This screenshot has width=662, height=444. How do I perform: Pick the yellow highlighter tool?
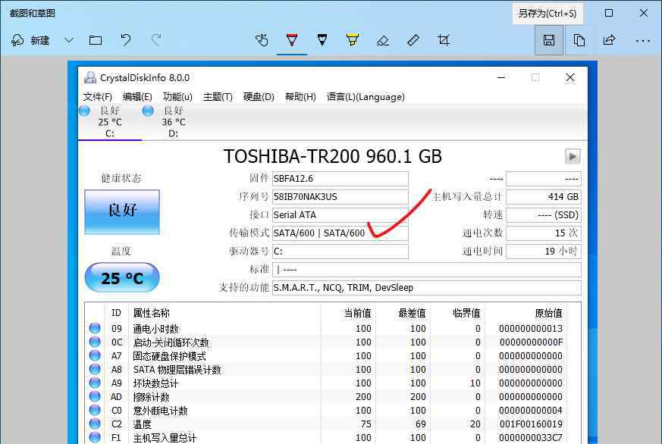pos(353,40)
